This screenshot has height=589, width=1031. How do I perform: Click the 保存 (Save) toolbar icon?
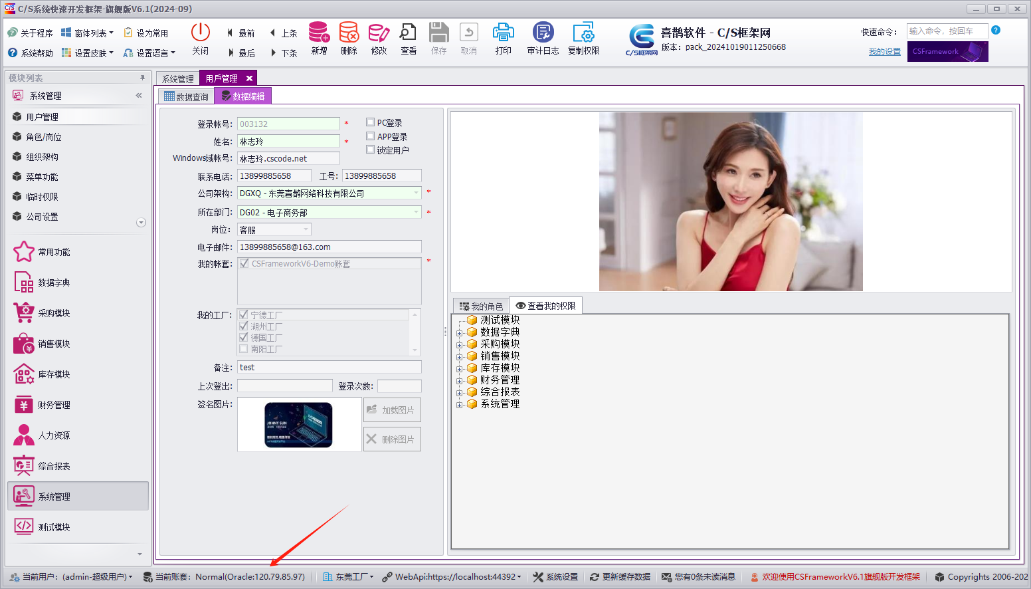pos(438,39)
